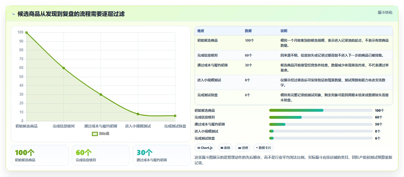Click the 初始候选商品 chart x-axis label
404x177 pixels.
pos(26,126)
